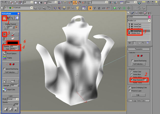Select the eraser tool in VertexPaint
This screenshot has width=160, height=114.
point(12,38)
